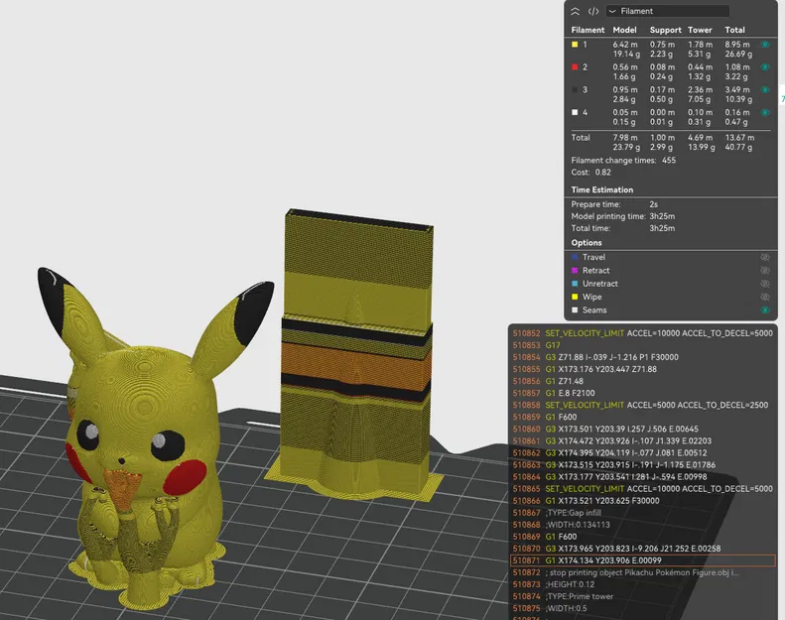Toggle G-code view code icon
This screenshot has width=785, height=620.
coord(593,11)
